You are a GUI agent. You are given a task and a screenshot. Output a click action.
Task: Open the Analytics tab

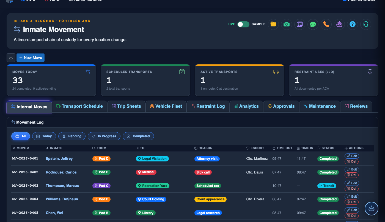pyautogui.click(x=246, y=106)
